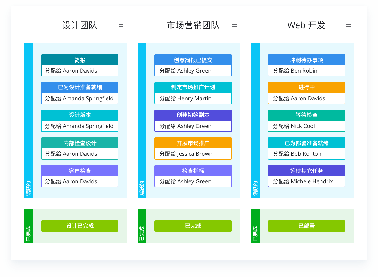The width and height of the screenshot is (378, 277).
Task: Open the 内部检查设计 card
Action: tap(80, 148)
